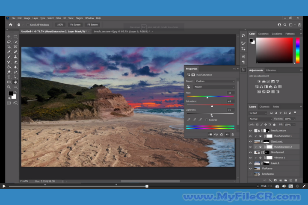Select the Path Selection tool
The image size is (308, 205).
click(x=15, y=77)
